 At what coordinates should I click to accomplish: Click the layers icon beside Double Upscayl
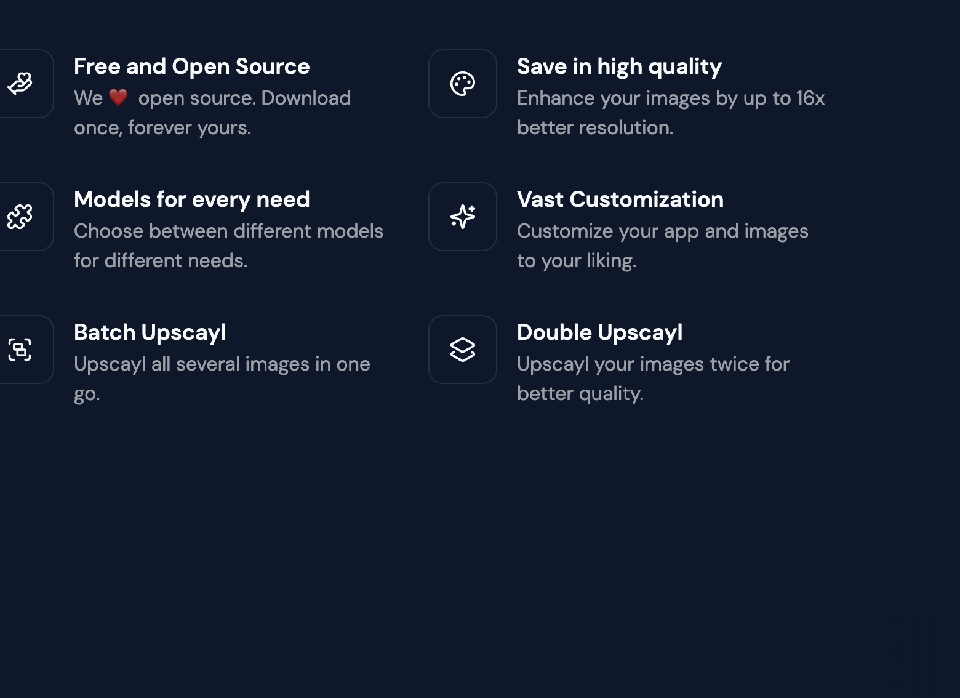coord(463,350)
